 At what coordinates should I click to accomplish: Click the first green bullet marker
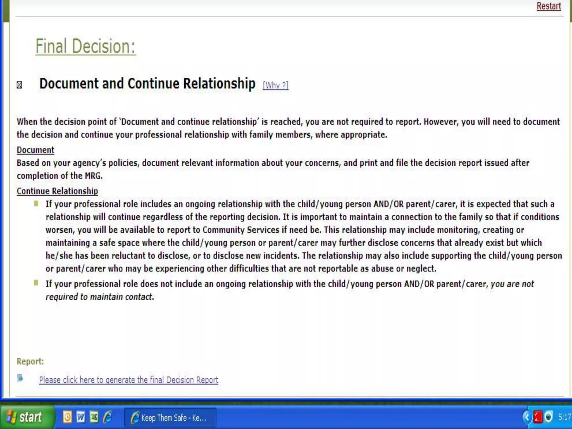36,204
